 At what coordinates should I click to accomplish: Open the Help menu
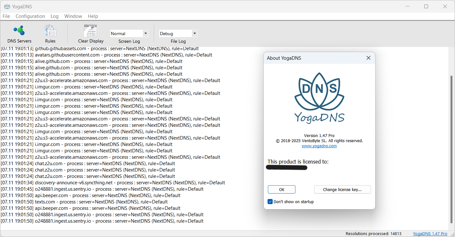point(93,16)
